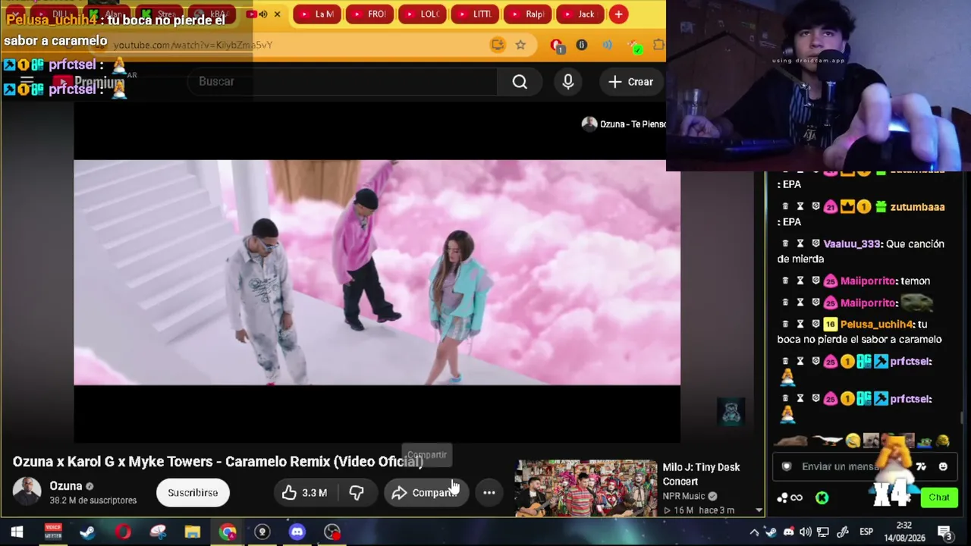Click the YouTube search magnifier button
971x546 pixels.
[520, 82]
